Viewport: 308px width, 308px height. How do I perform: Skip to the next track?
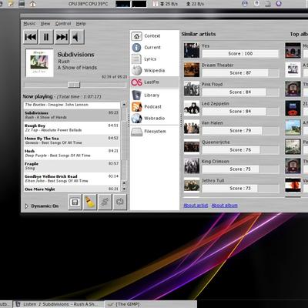pos(62,37)
